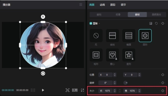Image resolution: width=168 pixels, height=96 pixels.
Task: Click the 宽 1076 size input field
Action: click(x=130, y=91)
